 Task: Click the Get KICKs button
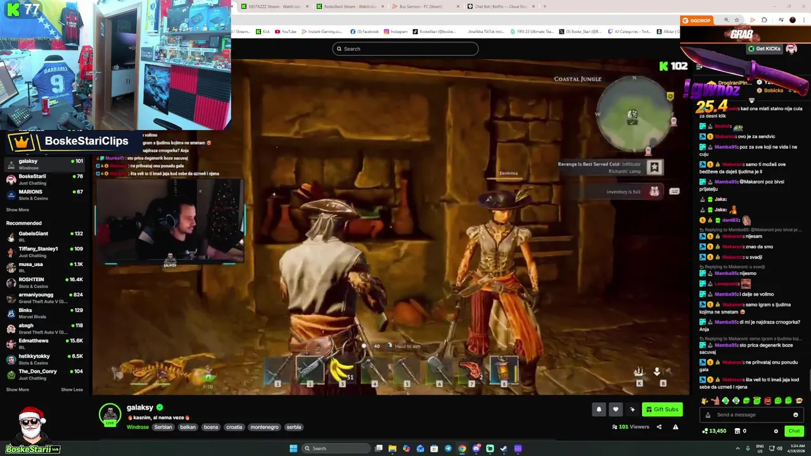coord(764,49)
